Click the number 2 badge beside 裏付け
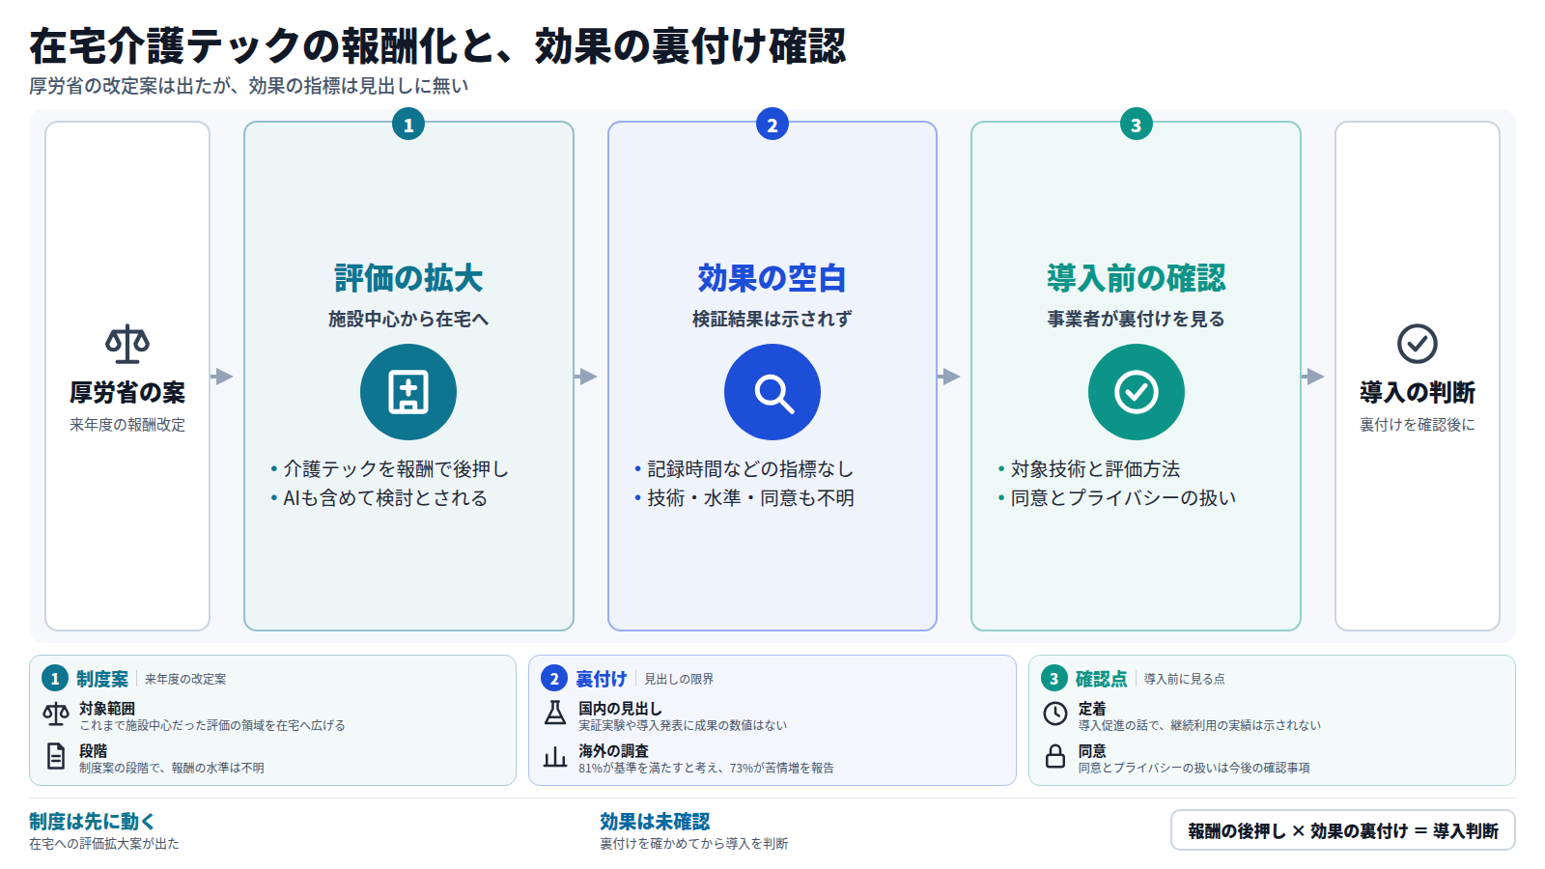 point(554,679)
